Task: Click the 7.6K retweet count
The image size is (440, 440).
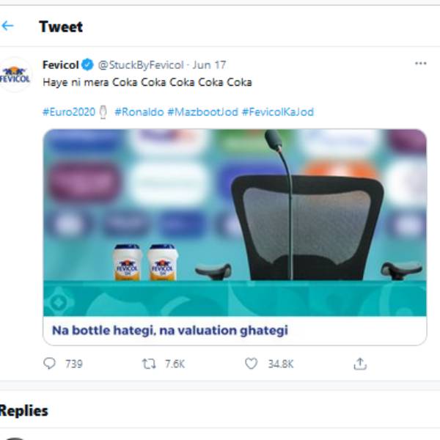Action: (x=174, y=364)
